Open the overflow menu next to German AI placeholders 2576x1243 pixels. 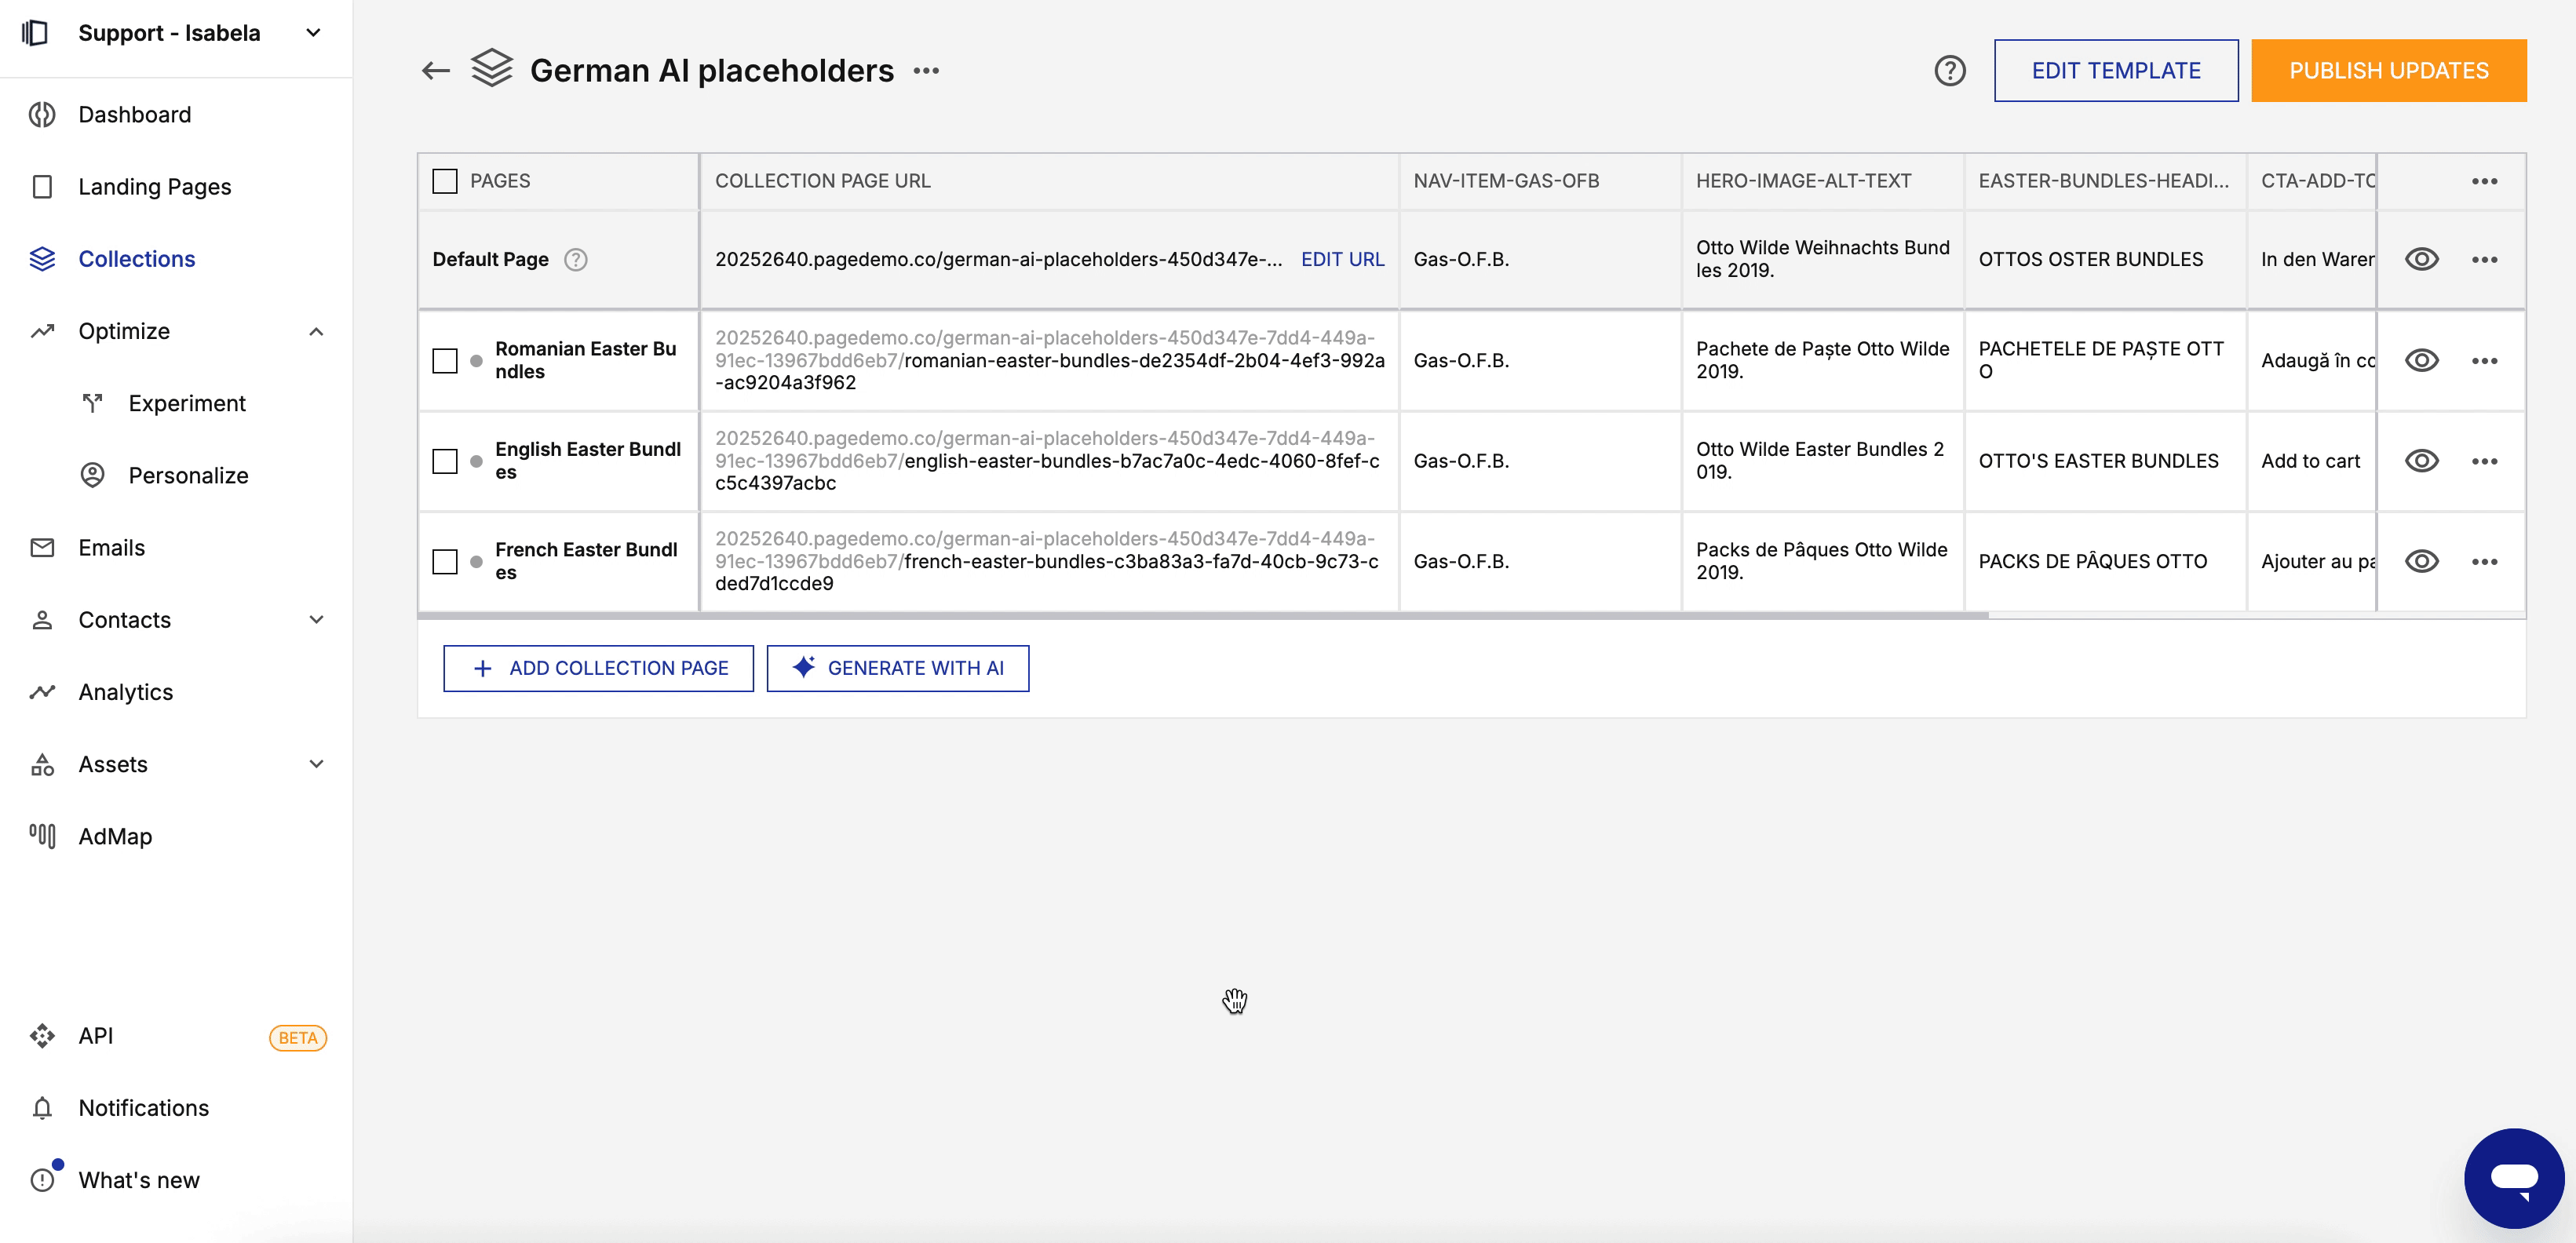tap(926, 70)
